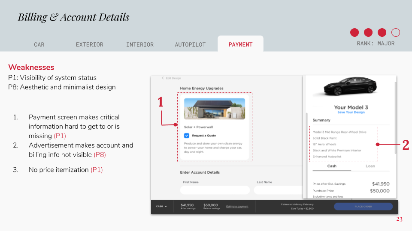The image size is (412, 231).
Task: Click the Edit Design back arrow
Action: coord(163,78)
